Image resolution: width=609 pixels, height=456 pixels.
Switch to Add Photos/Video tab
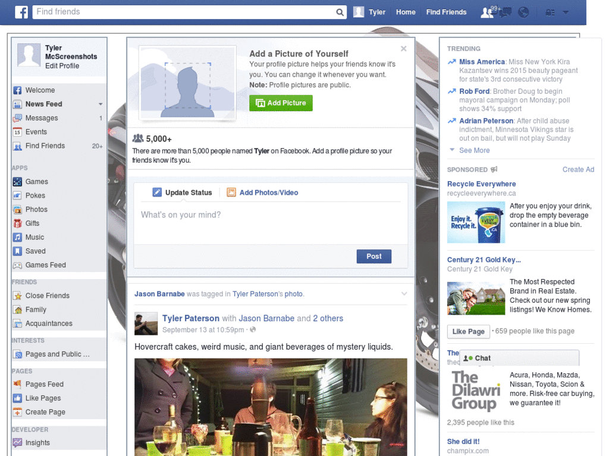pos(262,193)
